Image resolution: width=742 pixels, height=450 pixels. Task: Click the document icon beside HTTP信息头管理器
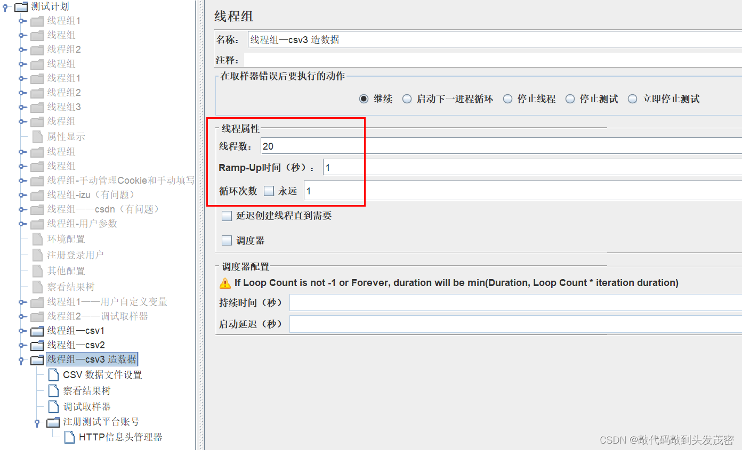69,437
